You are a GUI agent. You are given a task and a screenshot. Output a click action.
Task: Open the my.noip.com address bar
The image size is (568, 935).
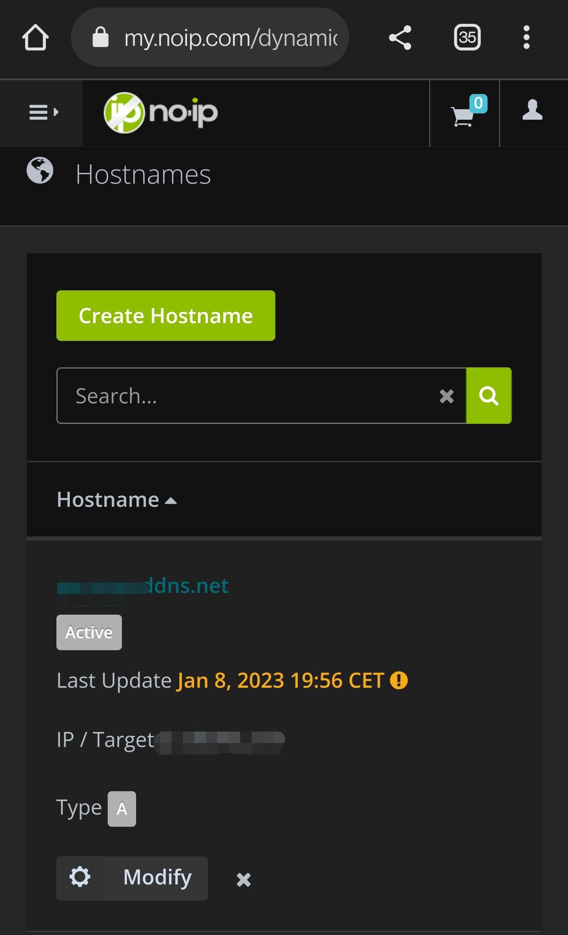[210, 37]
